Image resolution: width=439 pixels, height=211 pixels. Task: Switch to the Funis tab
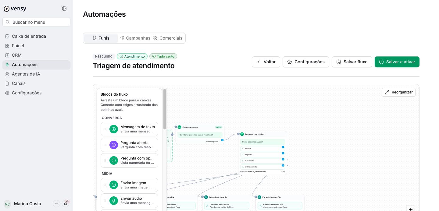[x=101, y=38]
